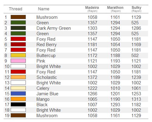Click Marathon code 1193 in Pink row

pos(115,61)
